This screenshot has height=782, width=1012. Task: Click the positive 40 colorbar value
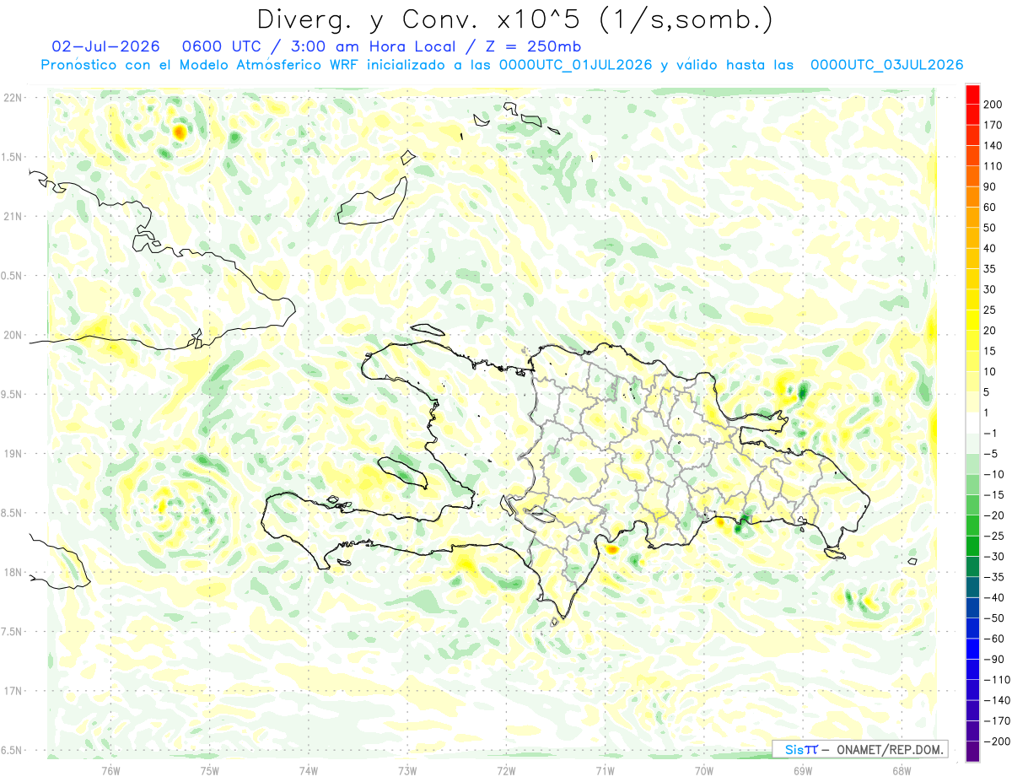[x=991, y=248]
